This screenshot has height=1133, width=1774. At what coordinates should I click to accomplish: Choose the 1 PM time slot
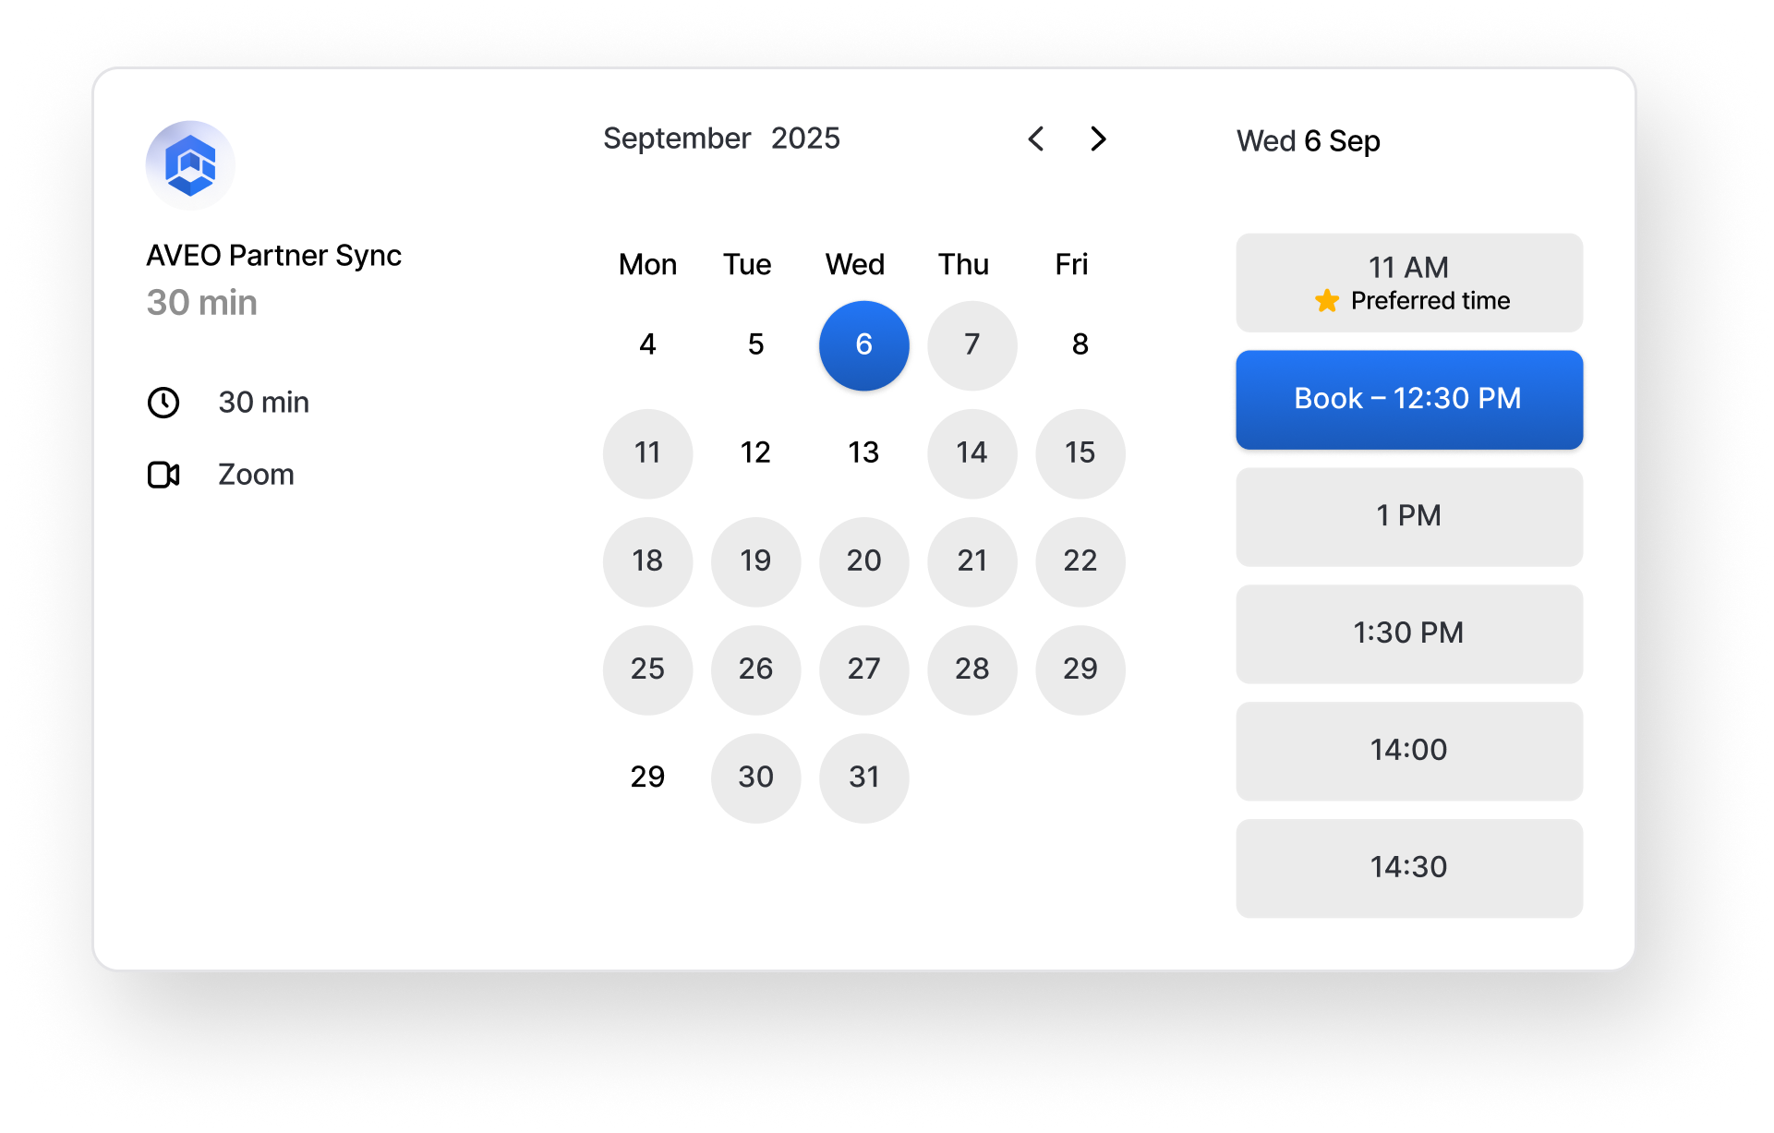[x=1408, y=516]
